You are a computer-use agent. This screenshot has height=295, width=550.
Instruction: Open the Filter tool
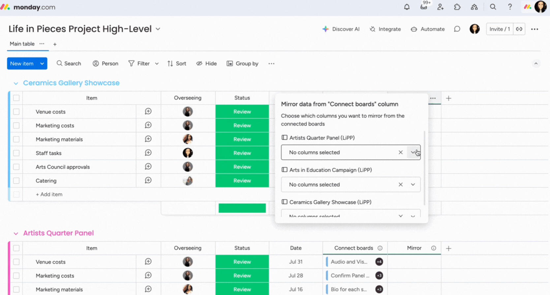tap(139, 64)
